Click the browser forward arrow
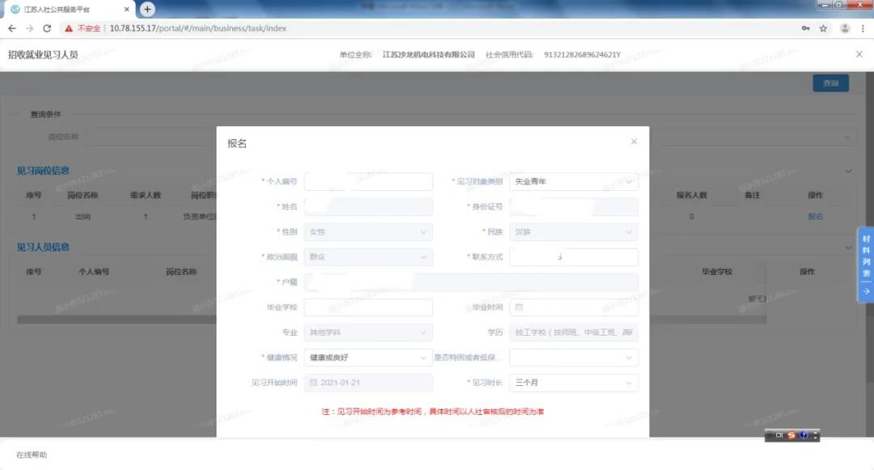The width and height of the screenshot is (874, 470). [x=30, y=28]
